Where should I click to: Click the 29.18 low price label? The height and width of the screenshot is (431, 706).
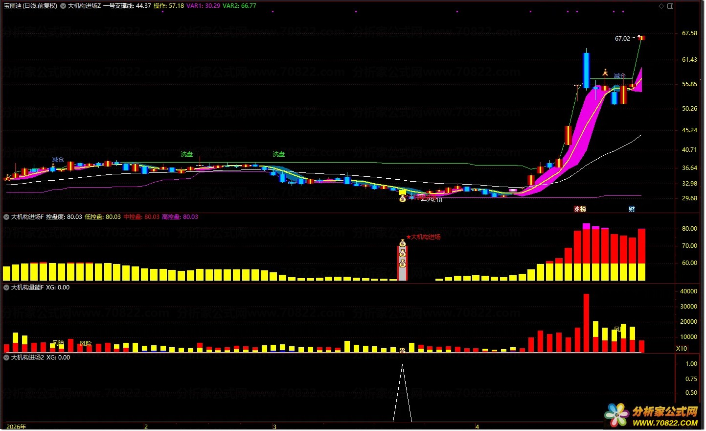(434, 200)
